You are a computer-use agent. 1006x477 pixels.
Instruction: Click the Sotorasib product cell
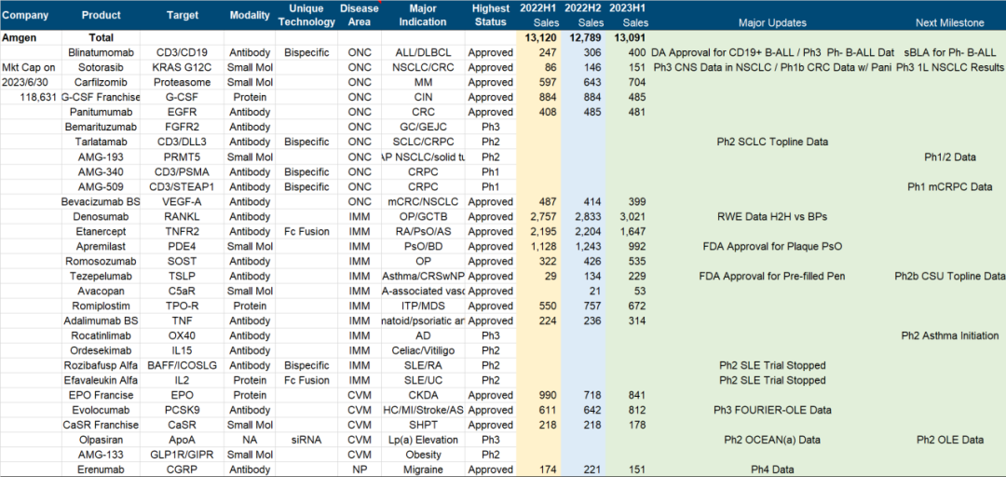(x=101, y=67)
